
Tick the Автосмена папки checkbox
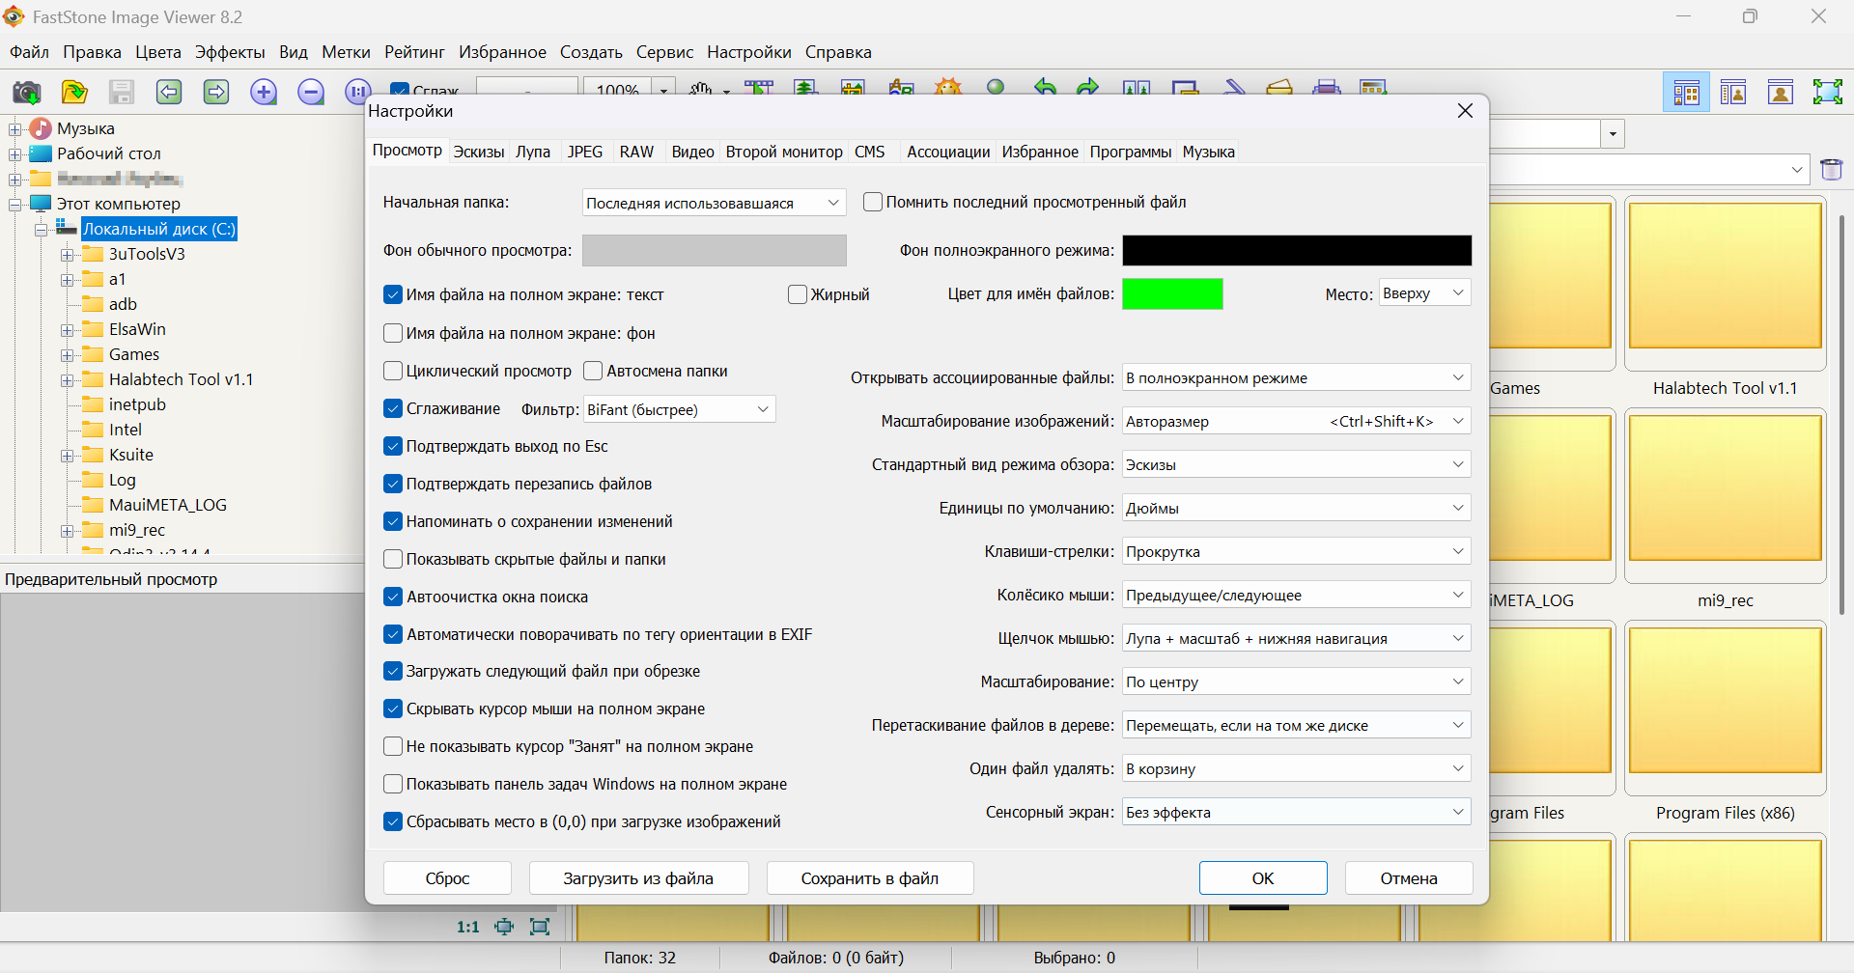pyautogui.click(x=593, y=371)
